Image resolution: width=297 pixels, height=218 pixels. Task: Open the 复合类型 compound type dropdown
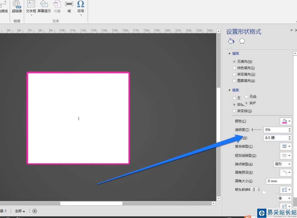[x=286, y=146]
